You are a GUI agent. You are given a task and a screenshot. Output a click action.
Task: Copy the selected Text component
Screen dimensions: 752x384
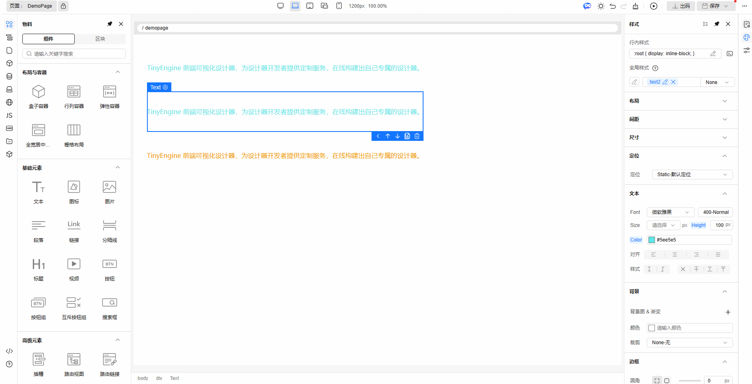point(407,136)
